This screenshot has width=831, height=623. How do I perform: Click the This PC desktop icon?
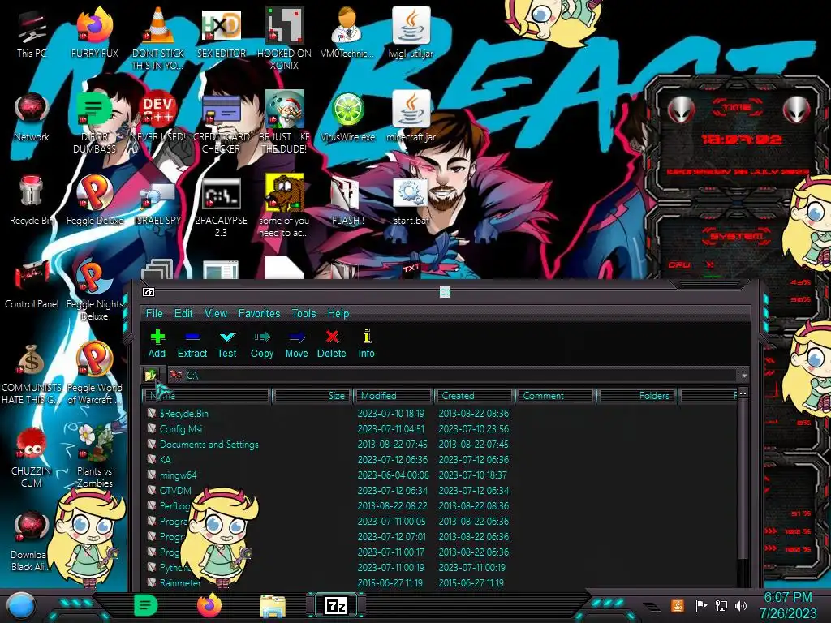(32, 32)
